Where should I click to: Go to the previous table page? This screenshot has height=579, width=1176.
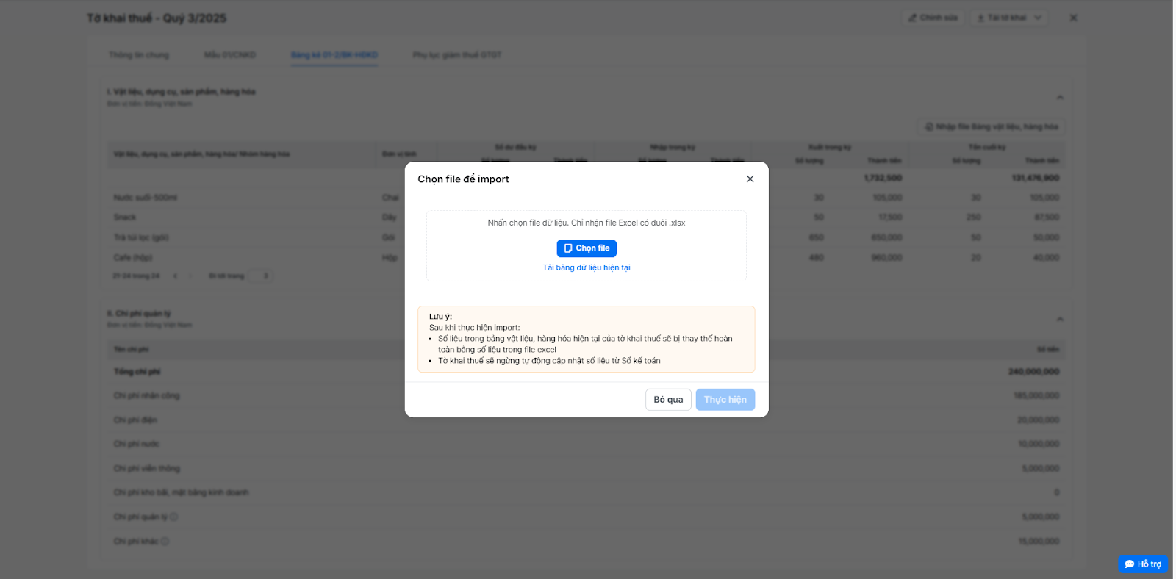coord(175,276)
